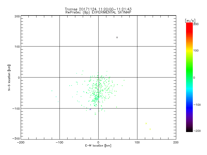207x155 pixels.
Task: Click the 'E-W location [km]' axis label
Action: [x=98, y=146]
